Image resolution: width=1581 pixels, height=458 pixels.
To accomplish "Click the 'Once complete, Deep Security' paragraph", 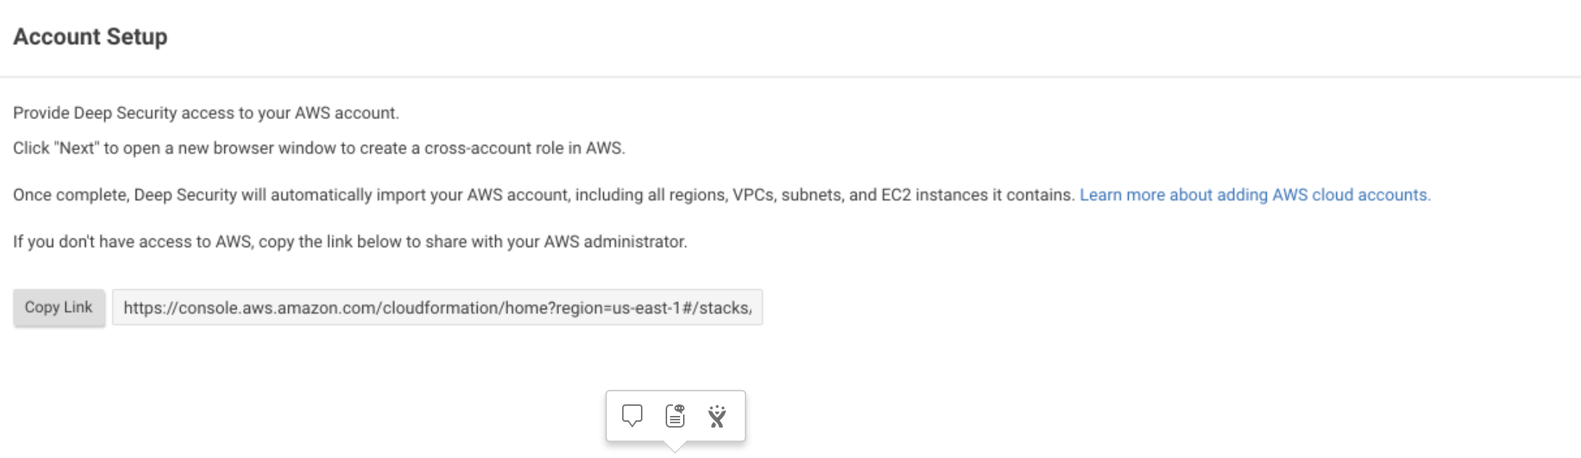I will pos(544,195).
